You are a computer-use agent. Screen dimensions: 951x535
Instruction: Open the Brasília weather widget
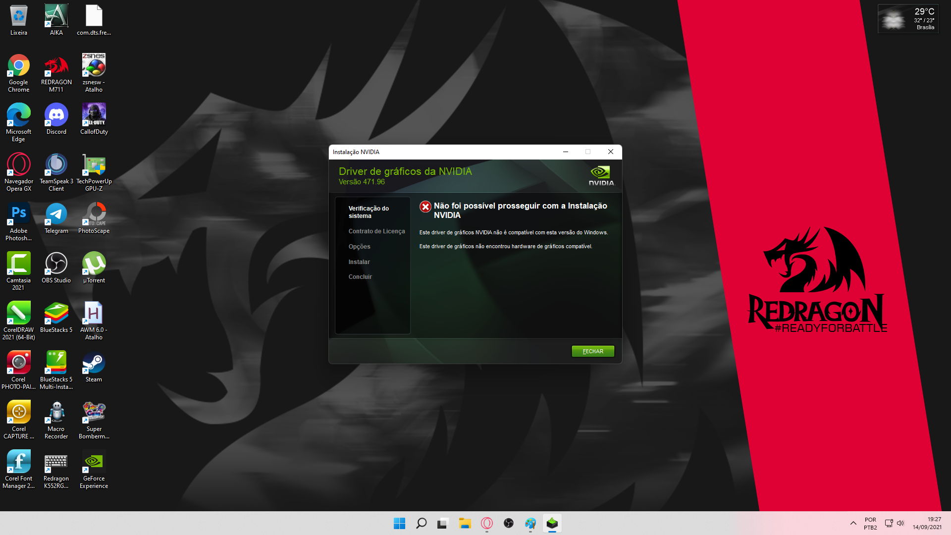908,18
